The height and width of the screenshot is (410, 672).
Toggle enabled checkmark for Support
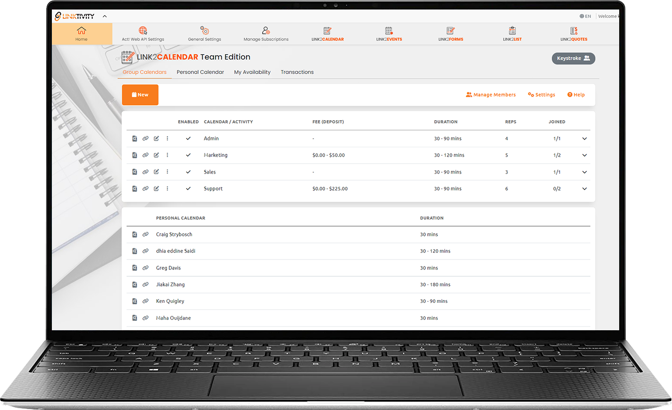coord(188,189)
